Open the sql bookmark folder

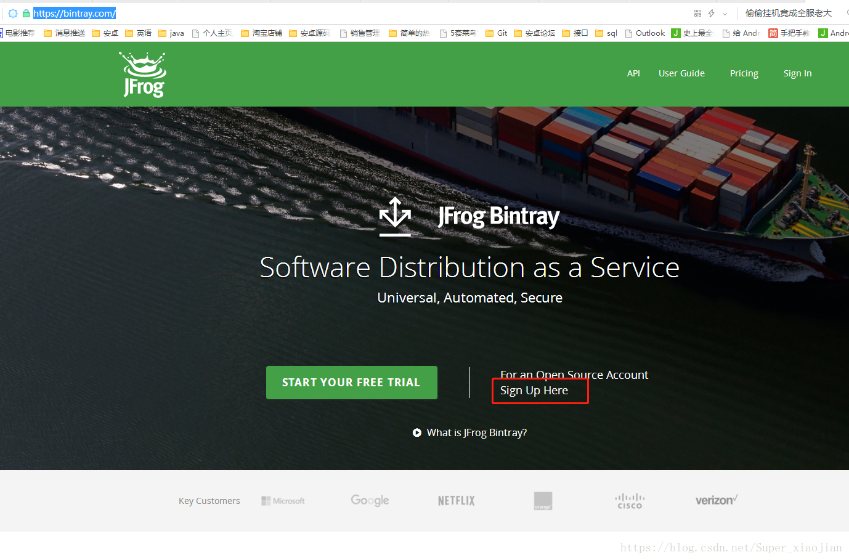[606, 33]
